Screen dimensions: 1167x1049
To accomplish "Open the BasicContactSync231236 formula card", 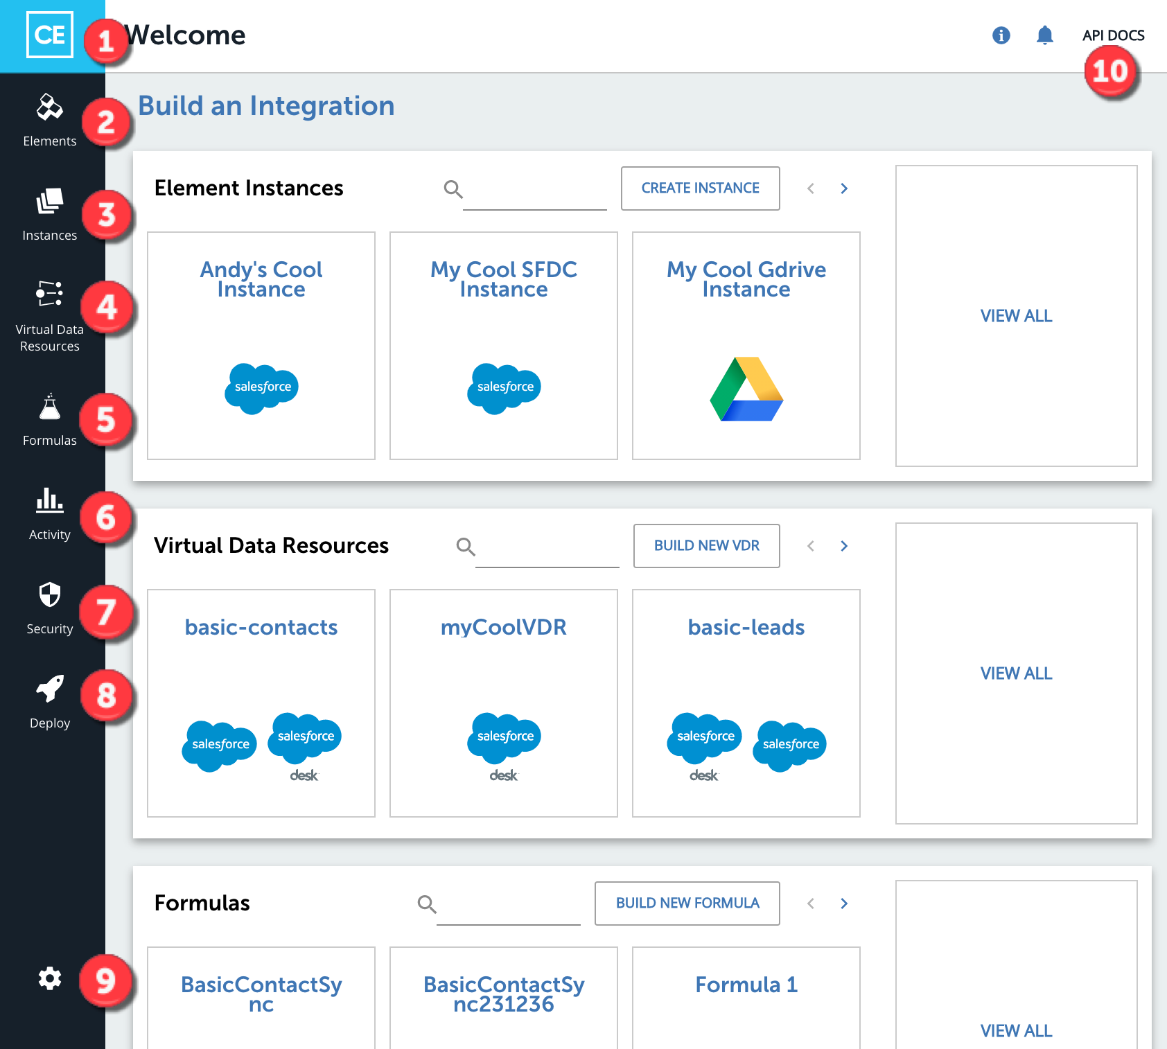I will click(504, 998).
